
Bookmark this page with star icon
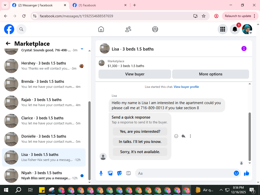click(x=204, y=16)
